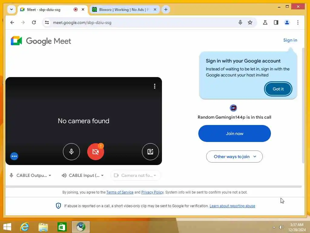Open a new browser tab
This screenshot has height=233, width=310.
(x=166, y=9)
